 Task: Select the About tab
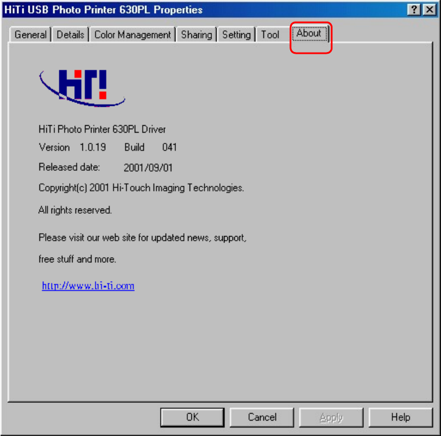pyautogui.click(x=310, y=34)
